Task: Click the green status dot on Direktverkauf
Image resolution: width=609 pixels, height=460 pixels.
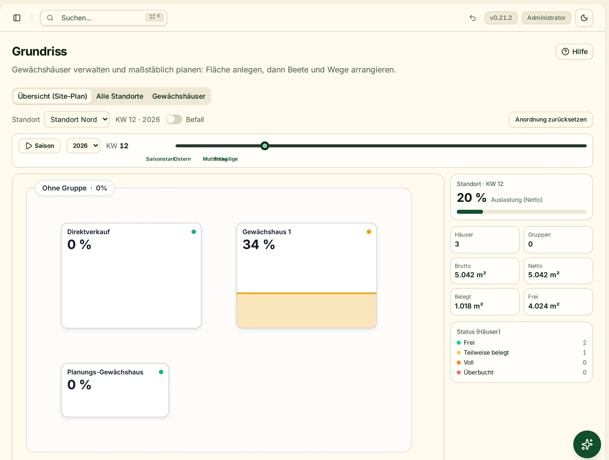Action: pos(194,232)
